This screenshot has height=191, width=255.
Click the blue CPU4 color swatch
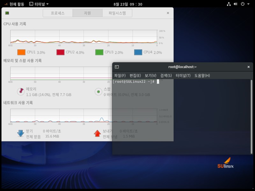coord(138,52)
